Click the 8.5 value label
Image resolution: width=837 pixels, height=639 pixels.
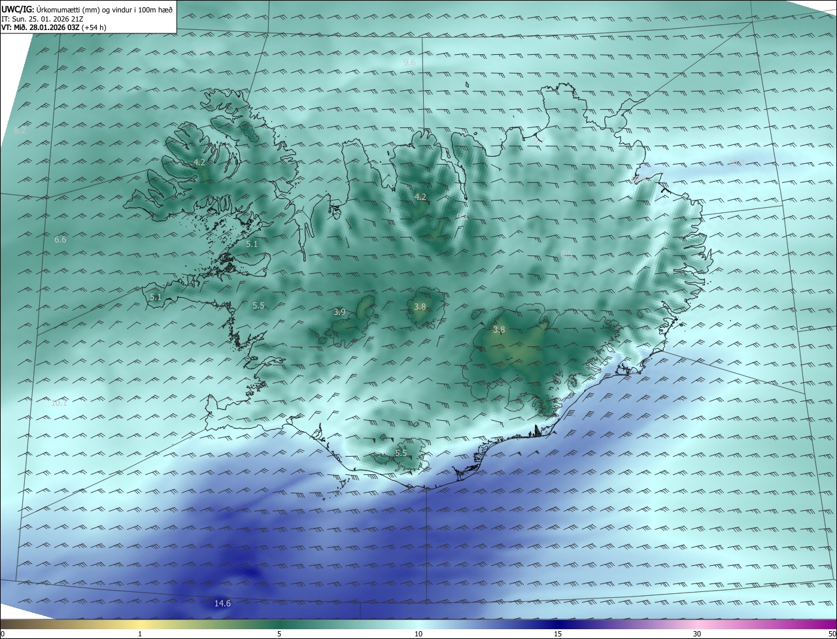(x=566, y=254)
